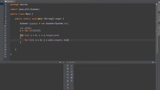Click the 'System.in' argument on line 9
Viewport: 160px width, 90px height.
point(61,23)
